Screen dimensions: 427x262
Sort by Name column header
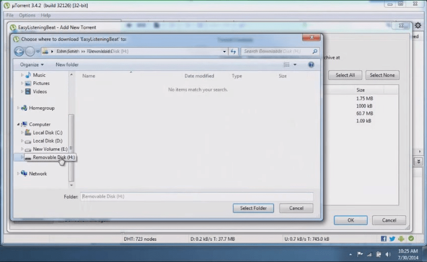click(89, 76)
